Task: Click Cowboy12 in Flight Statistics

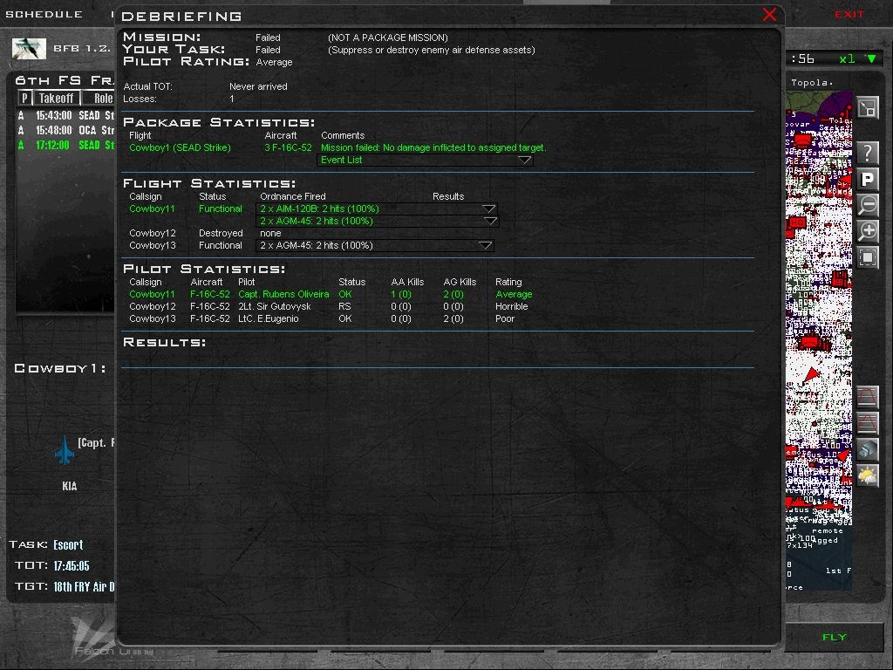Action: click(153, 233)
